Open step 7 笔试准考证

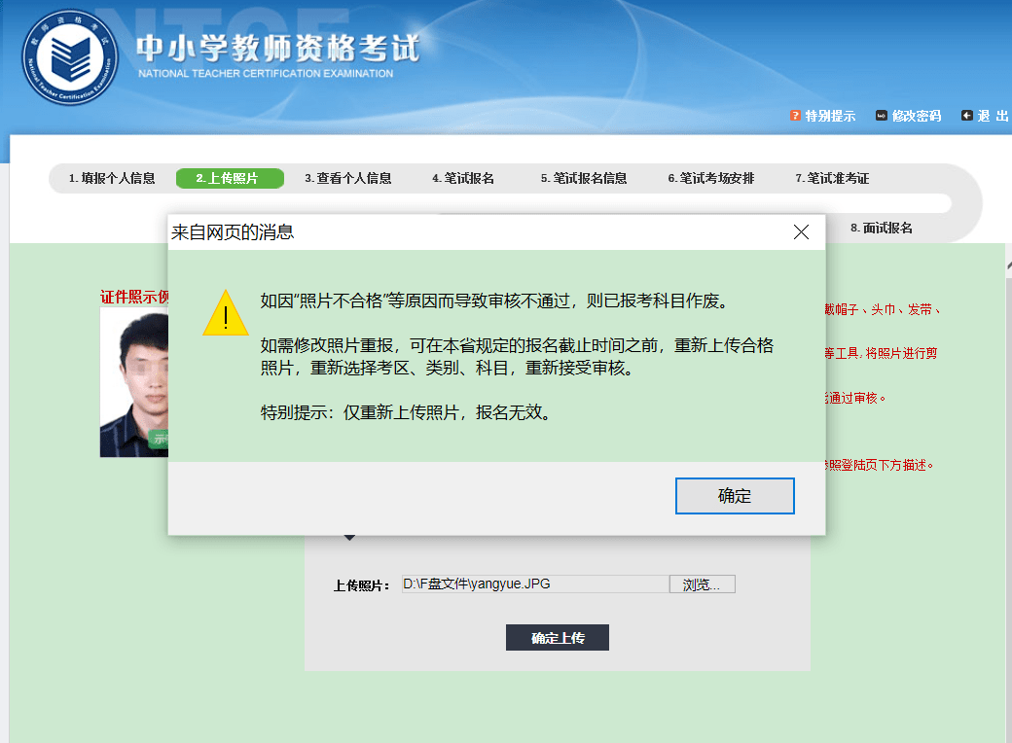click(832, 178)
